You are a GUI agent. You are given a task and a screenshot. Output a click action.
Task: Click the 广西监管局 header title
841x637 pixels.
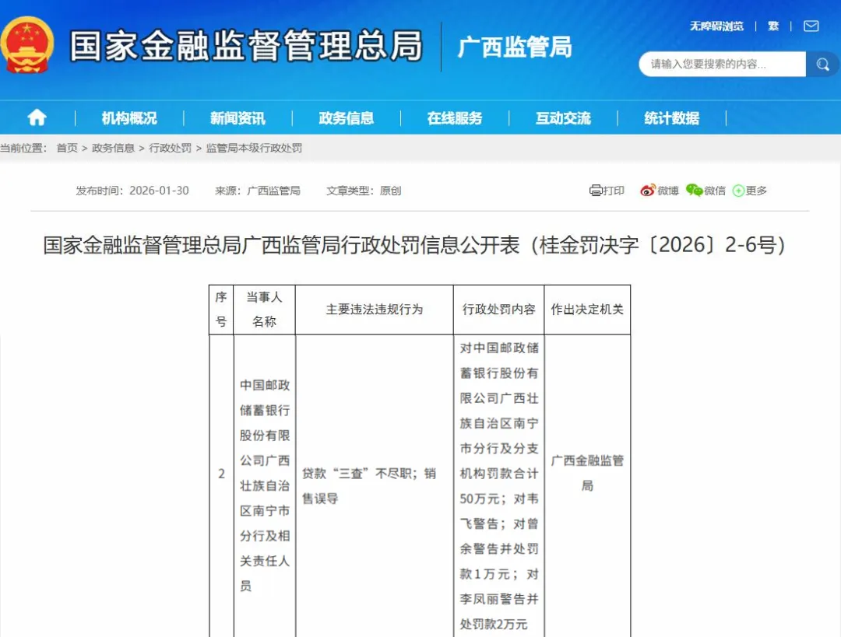515,47
